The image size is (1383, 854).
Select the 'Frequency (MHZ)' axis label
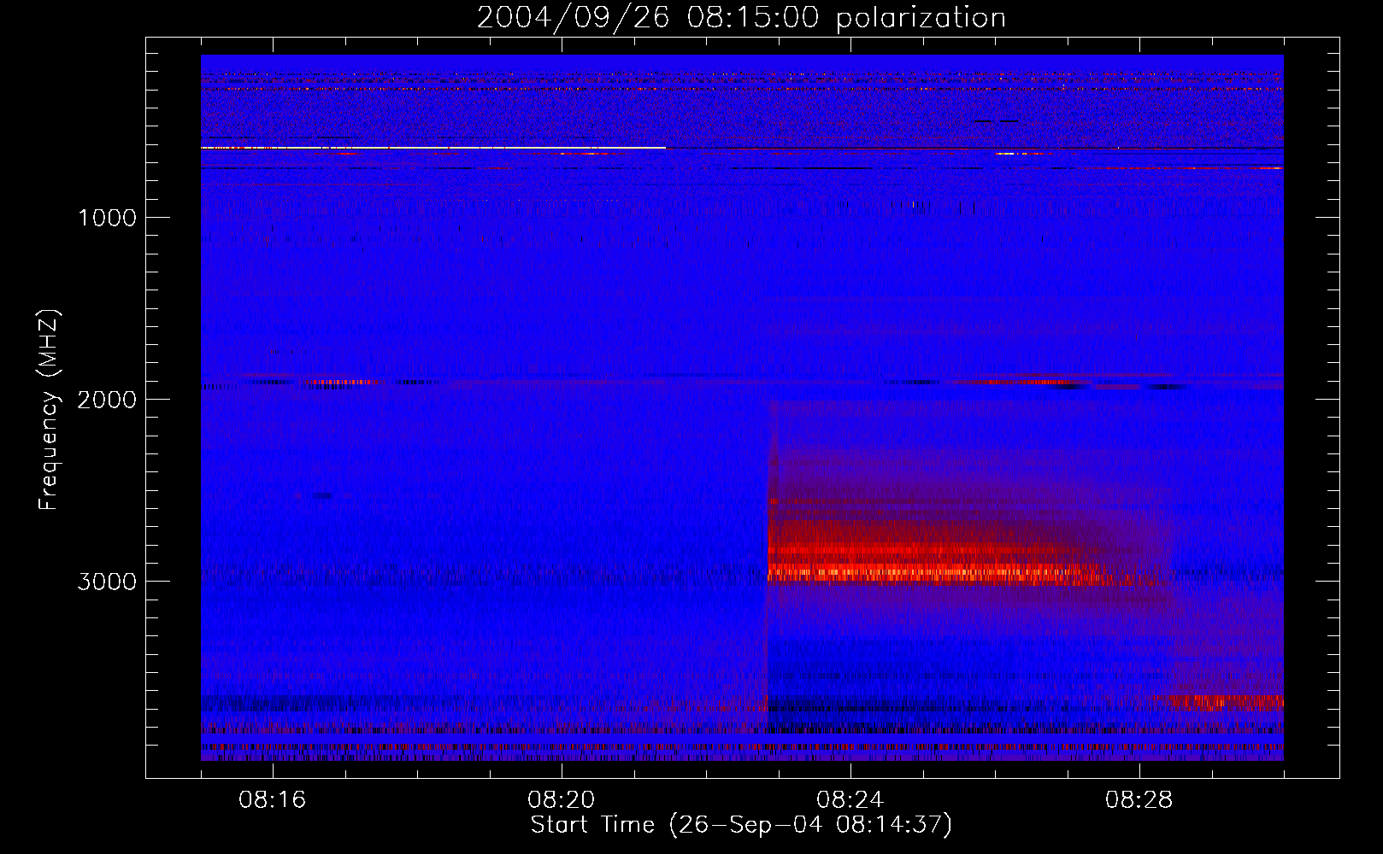(x=49, y=410)
